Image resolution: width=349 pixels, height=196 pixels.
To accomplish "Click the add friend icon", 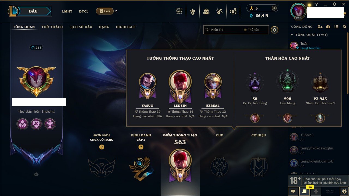I will tap(320, 27).
